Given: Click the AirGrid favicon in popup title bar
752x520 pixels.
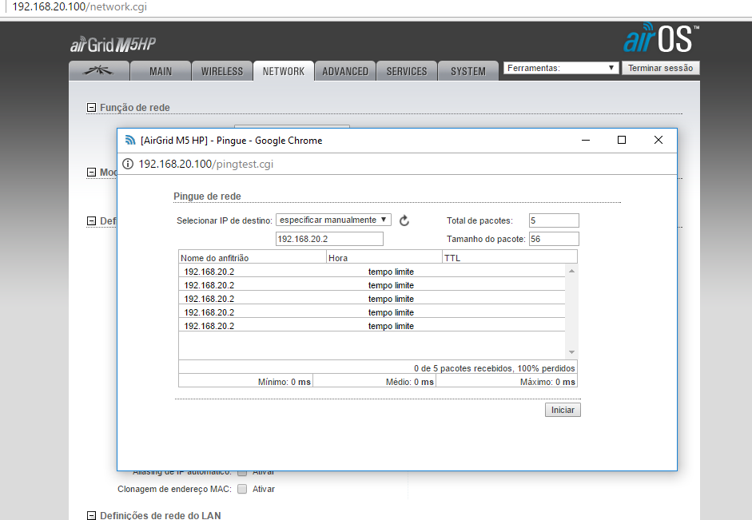Looking at the screenshot, I should [x=130, y=140].
